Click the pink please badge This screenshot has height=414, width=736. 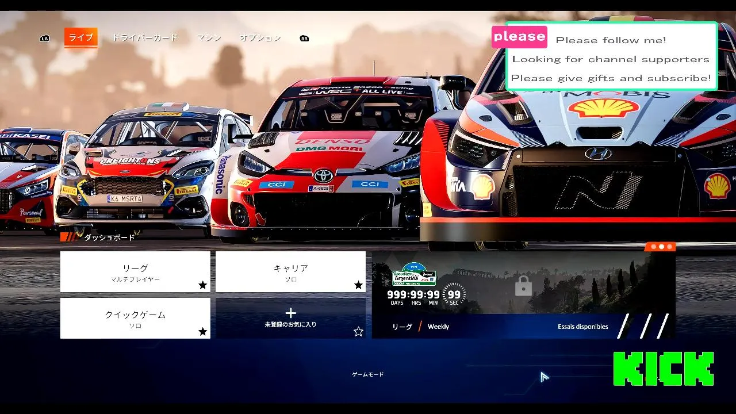tap(519, 36)
